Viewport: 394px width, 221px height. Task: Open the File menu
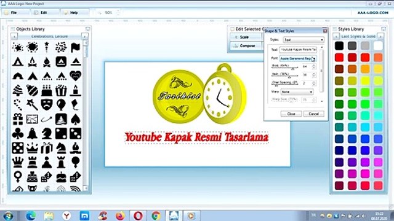(15, 12)
